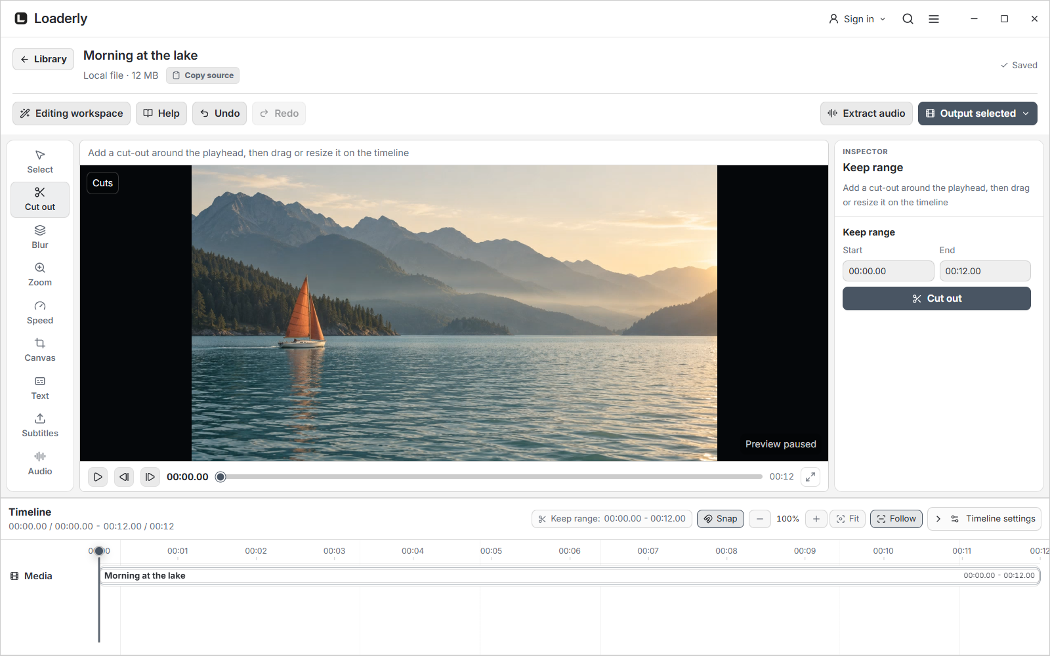
Task: Open the hamburger menu icon
Action: 934,19
